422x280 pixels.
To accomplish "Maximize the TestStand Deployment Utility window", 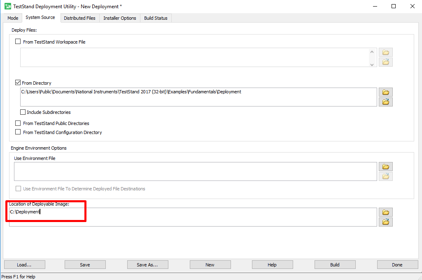I will 394,6.
